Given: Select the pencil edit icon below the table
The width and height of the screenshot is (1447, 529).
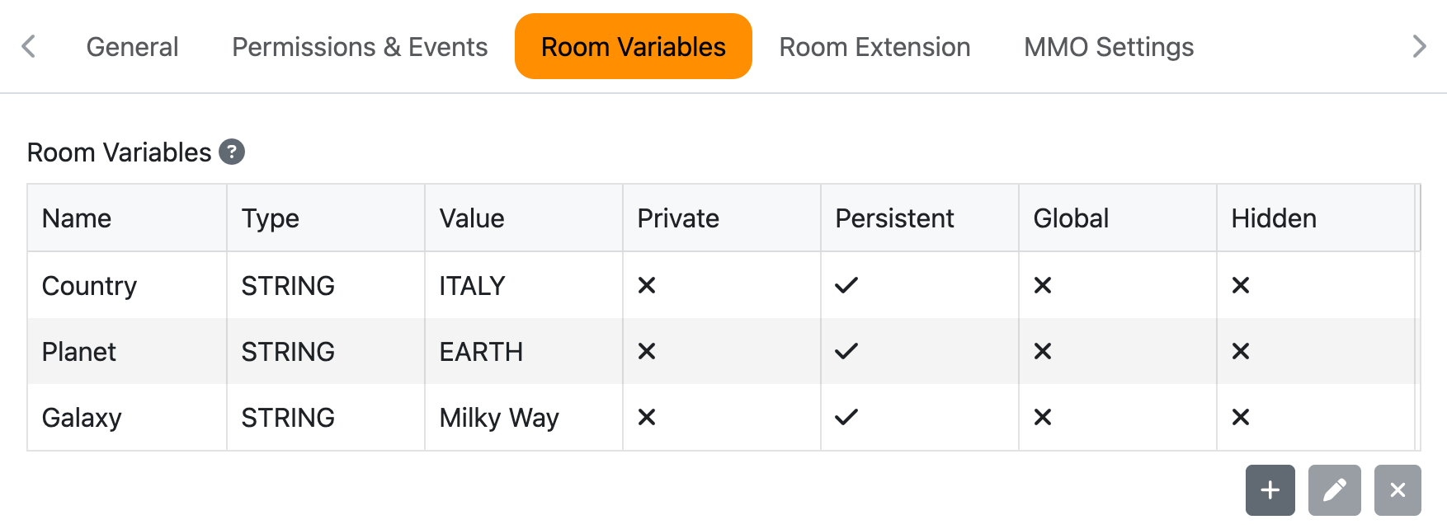Looking at the screenshot, I should 1334,490.
